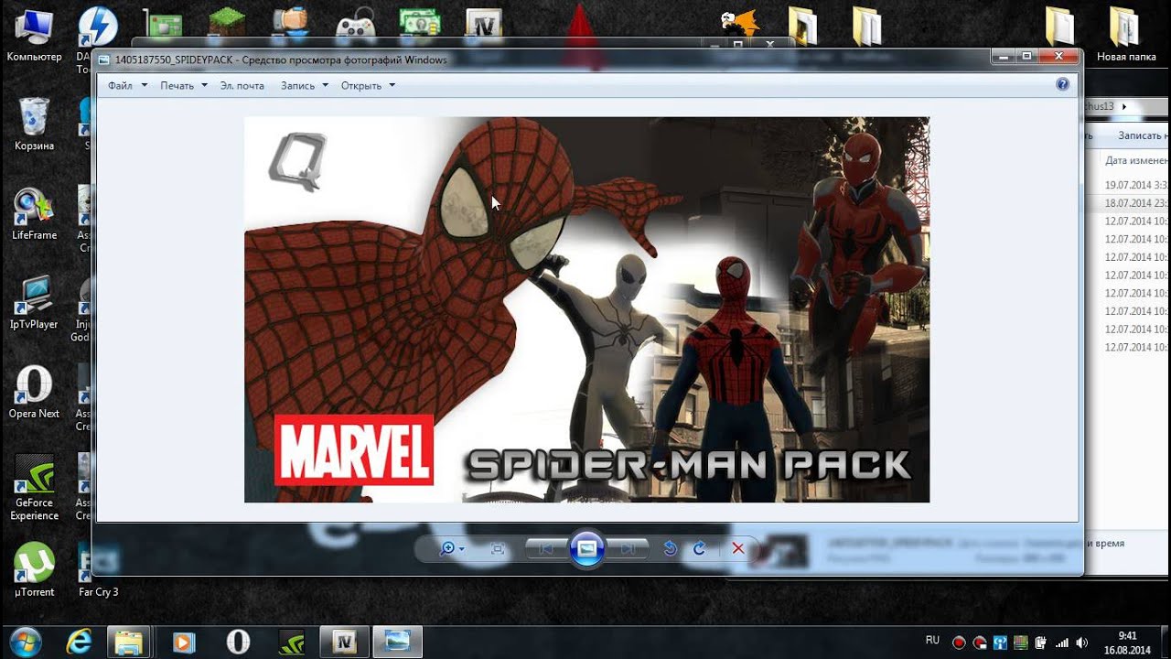Open Internet Explorer from the taskbar
Screen dimensions: 1171x659
point(80,642)
